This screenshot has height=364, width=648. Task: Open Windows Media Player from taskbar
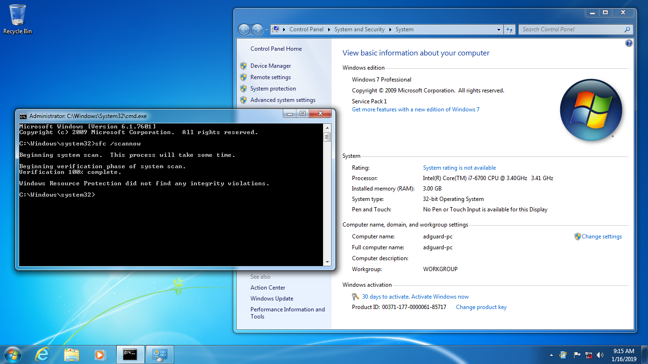coord(100,355)
